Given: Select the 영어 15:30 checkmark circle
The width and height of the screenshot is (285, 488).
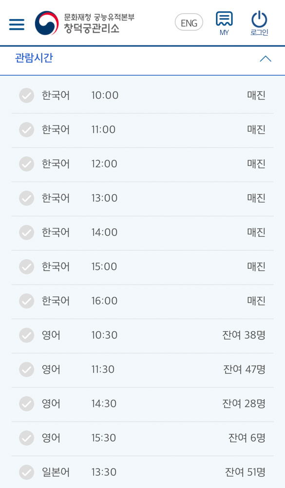Looking at the screenshot, I should [26, 438].
